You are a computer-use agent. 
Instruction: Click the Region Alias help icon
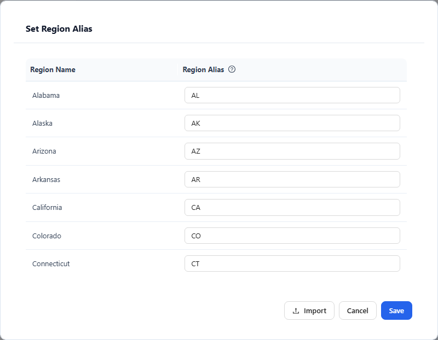(x=232, y=69)
